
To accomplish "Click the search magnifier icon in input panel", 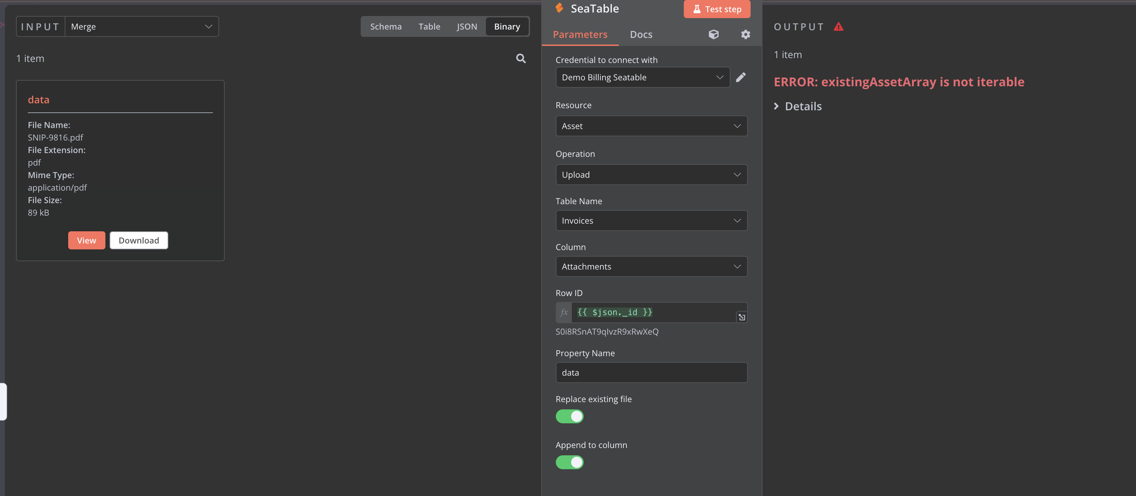I will (x=521, y=59).
